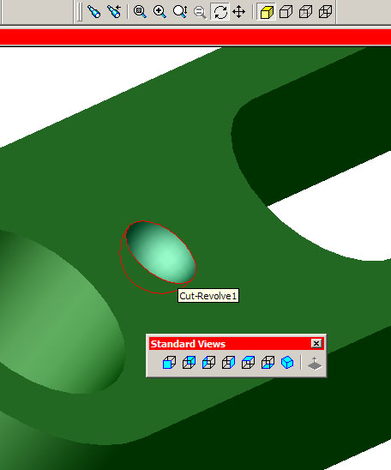Switch to Wireframe display mode
Image resolution: width=391 pixels, height=470 pixels.
pos(325,12)
